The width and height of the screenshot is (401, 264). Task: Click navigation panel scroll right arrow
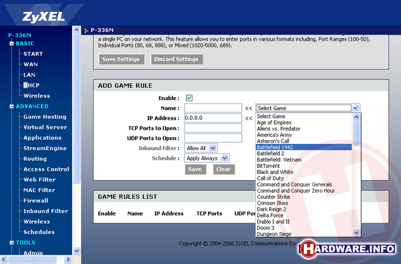(68, 259)
